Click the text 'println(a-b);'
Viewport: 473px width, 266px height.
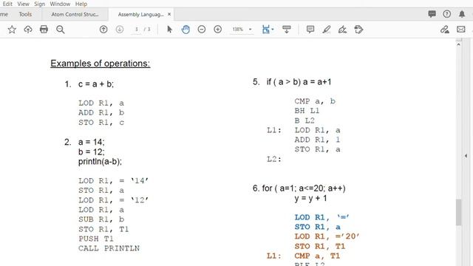[100, 162]
